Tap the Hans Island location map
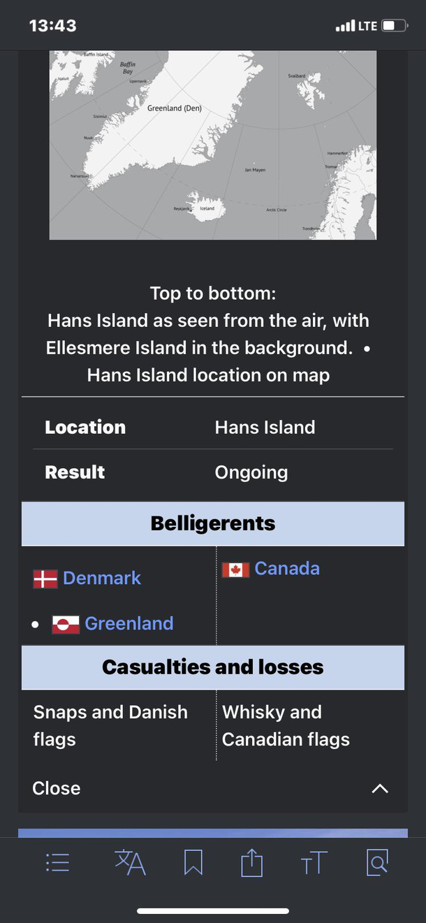Viewport: 426px width, 923px height. coord(213,145)
